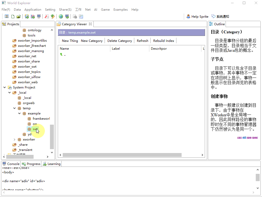Select the swt item in the tree
The width and height of the screenshot is (262, 197).
(x=34, y=129)
